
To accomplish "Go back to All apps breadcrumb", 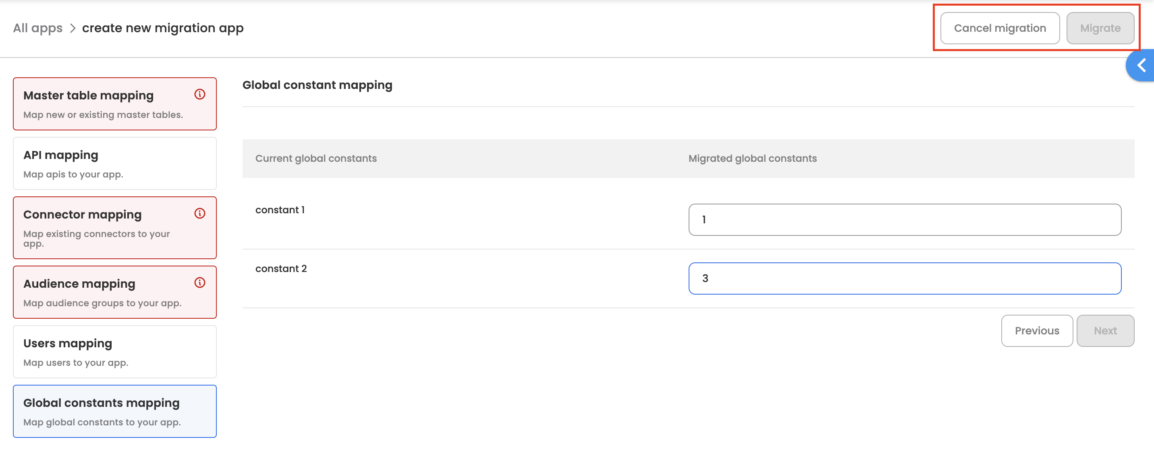I will (x=37, y=28).
